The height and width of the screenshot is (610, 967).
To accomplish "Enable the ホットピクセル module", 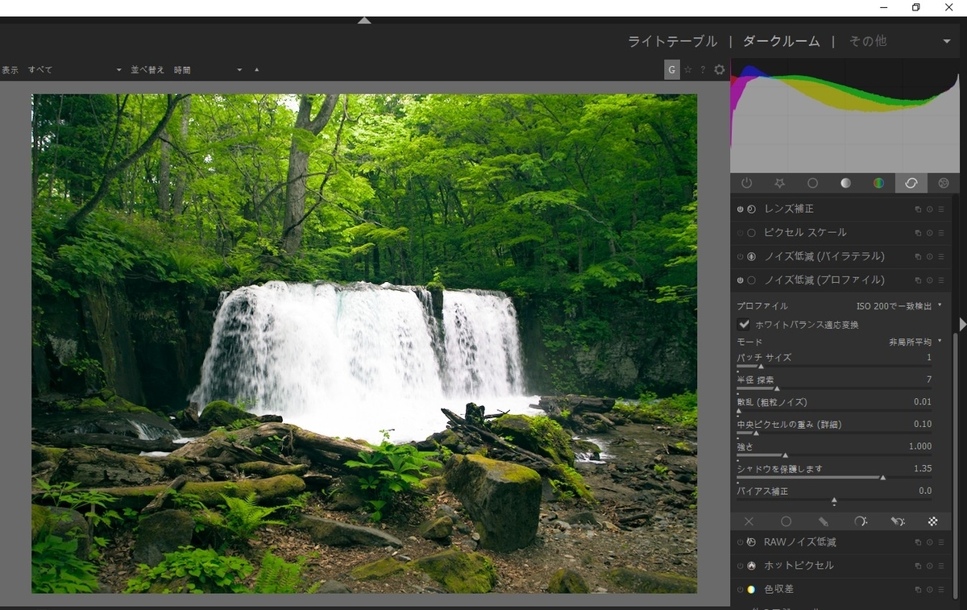I will pos(741,566).
